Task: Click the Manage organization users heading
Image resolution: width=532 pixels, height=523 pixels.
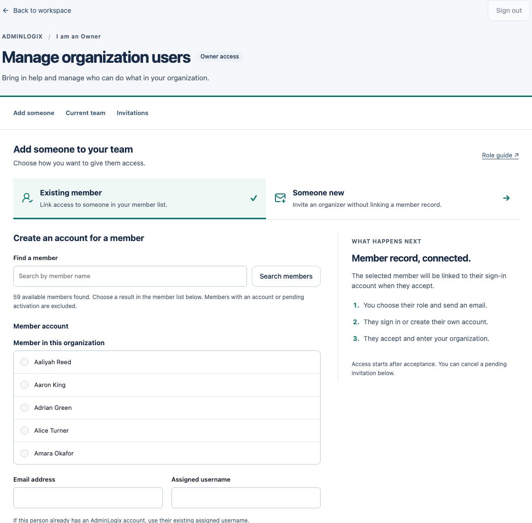Action: tap(96, 57)
